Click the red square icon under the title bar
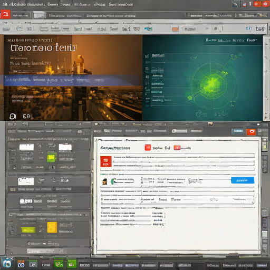 point(5,14)
